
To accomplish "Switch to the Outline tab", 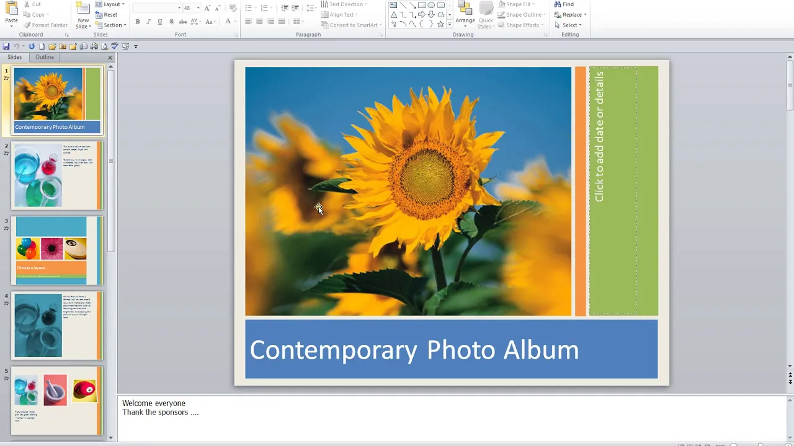I will (45, 57).
